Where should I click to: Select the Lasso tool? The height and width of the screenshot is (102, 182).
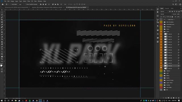click(x=2, y=15)
